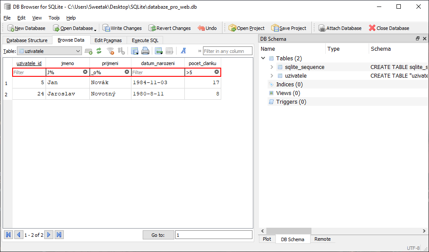Open the Tools menu
The image size is (429, 252).
[x=54, y=18]
